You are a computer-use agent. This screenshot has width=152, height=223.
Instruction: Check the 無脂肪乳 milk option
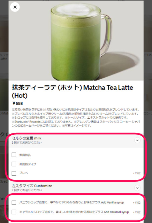pos(14,155)
